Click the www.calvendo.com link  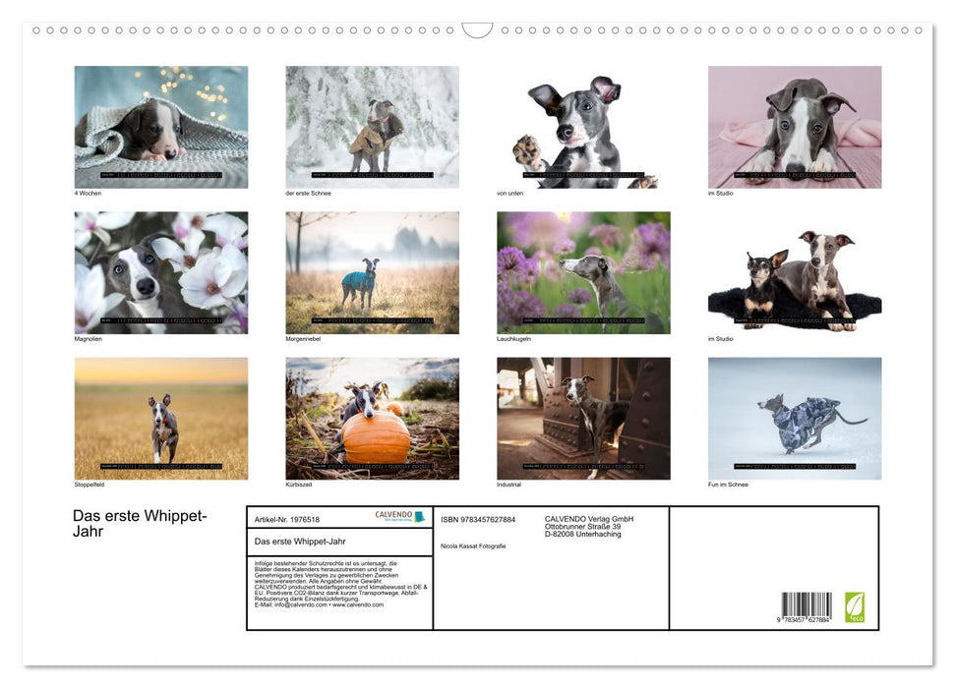(360, 605)
